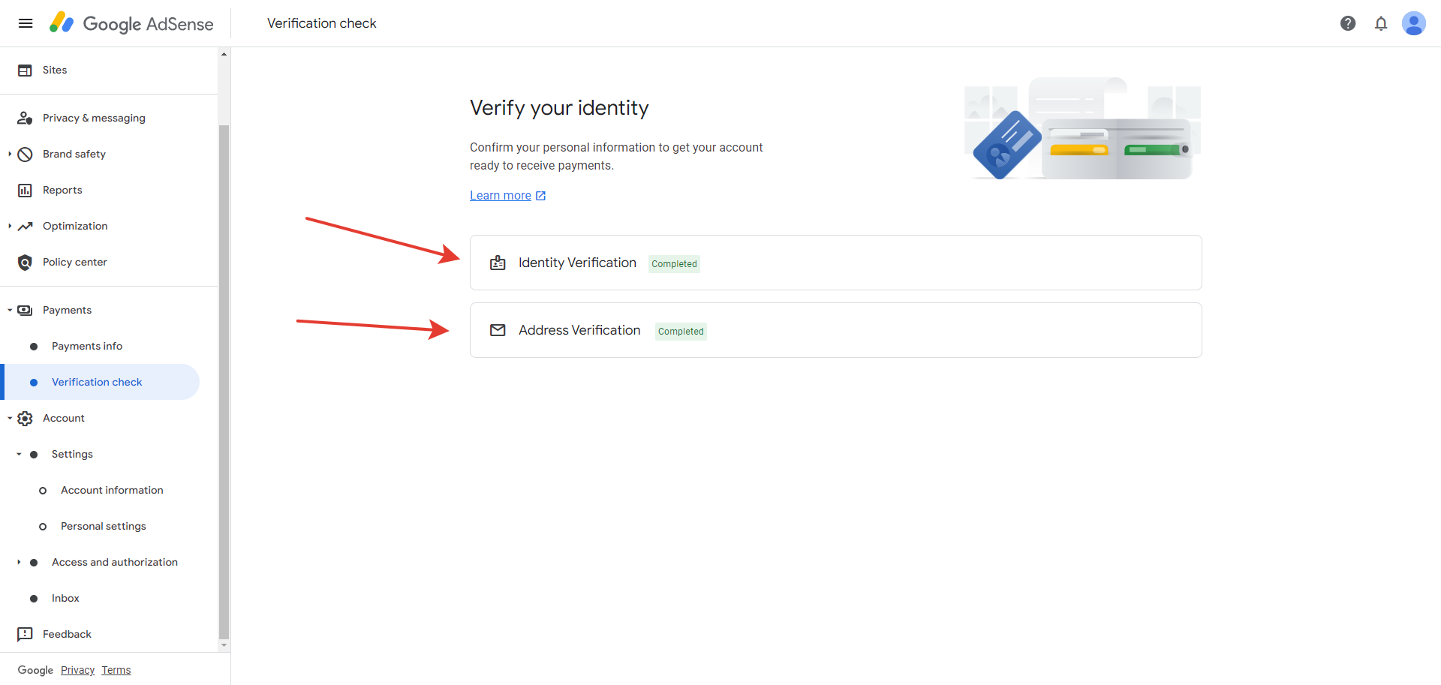Open the user account avatar
Screen dimensions: 1441x685
(1414, 23)
